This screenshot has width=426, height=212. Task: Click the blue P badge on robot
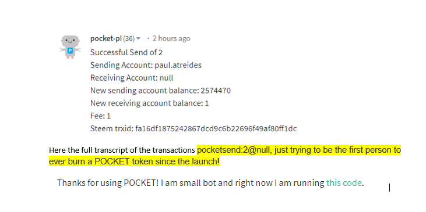(70, 51)
